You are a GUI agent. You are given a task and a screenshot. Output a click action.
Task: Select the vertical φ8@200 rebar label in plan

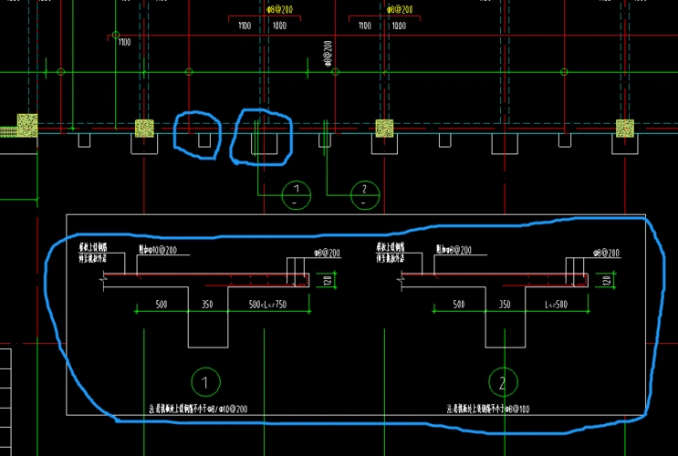click(x=328, y=54)
